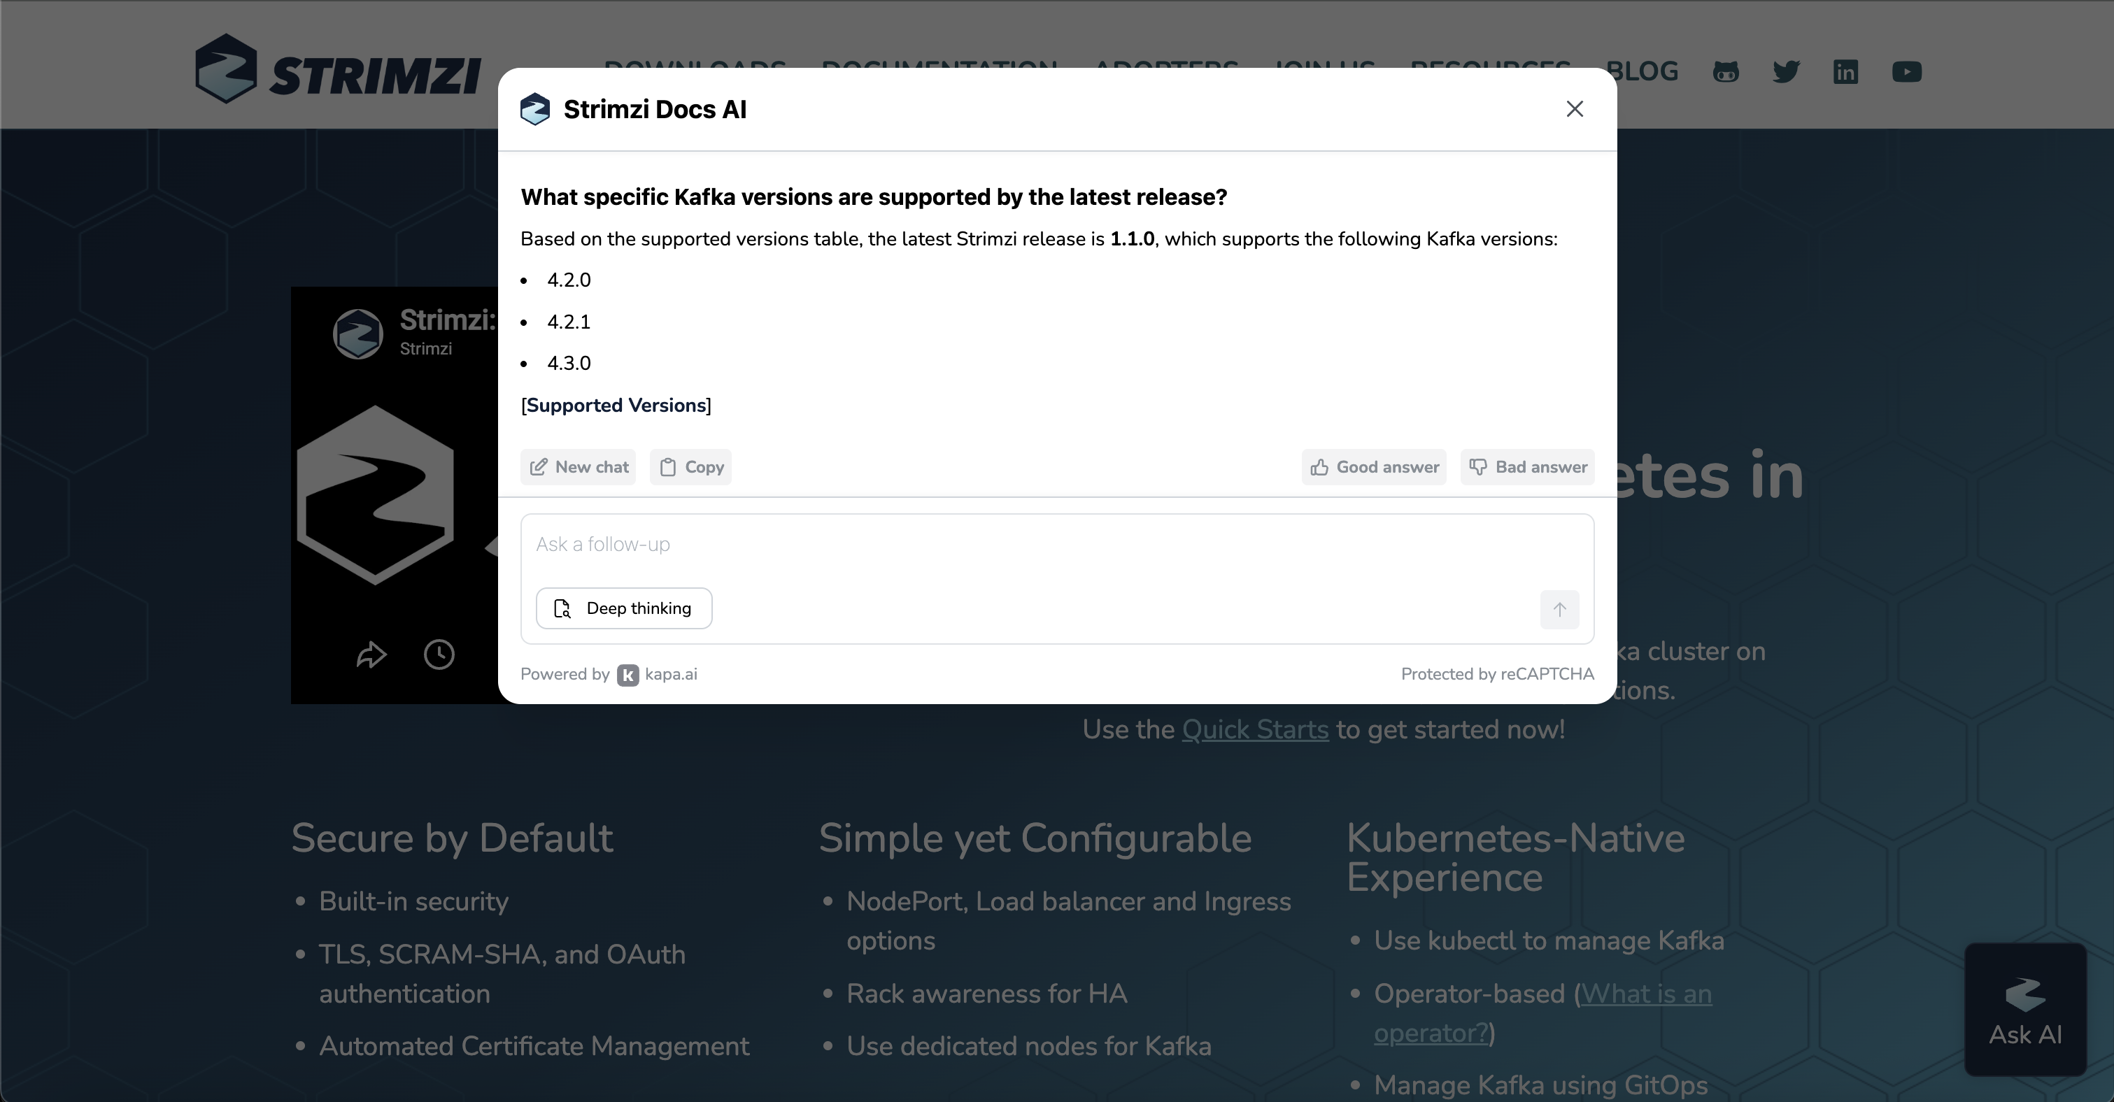Click 'Automated Certificate Management' text
Image resolution: width=2114 pixels, height=1102 pixels.
coord(534,1046)
